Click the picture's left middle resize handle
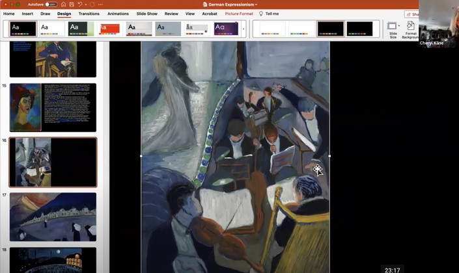This screenshot has height=273, width=459. (x=141, y=156)
